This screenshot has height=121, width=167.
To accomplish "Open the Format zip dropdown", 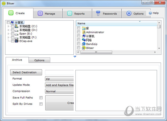I will coord(60,79).
